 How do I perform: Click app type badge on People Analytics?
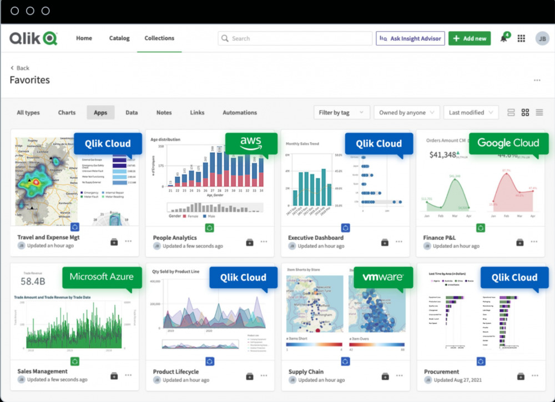pos(210,228)
